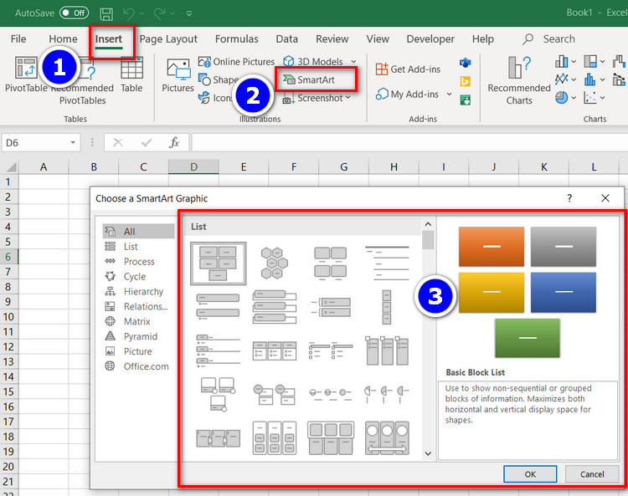Switch to the Data tab
Image resolution: width=628 pixels, height=496 pixels.
pyautogui.click(x=286, y=38)
